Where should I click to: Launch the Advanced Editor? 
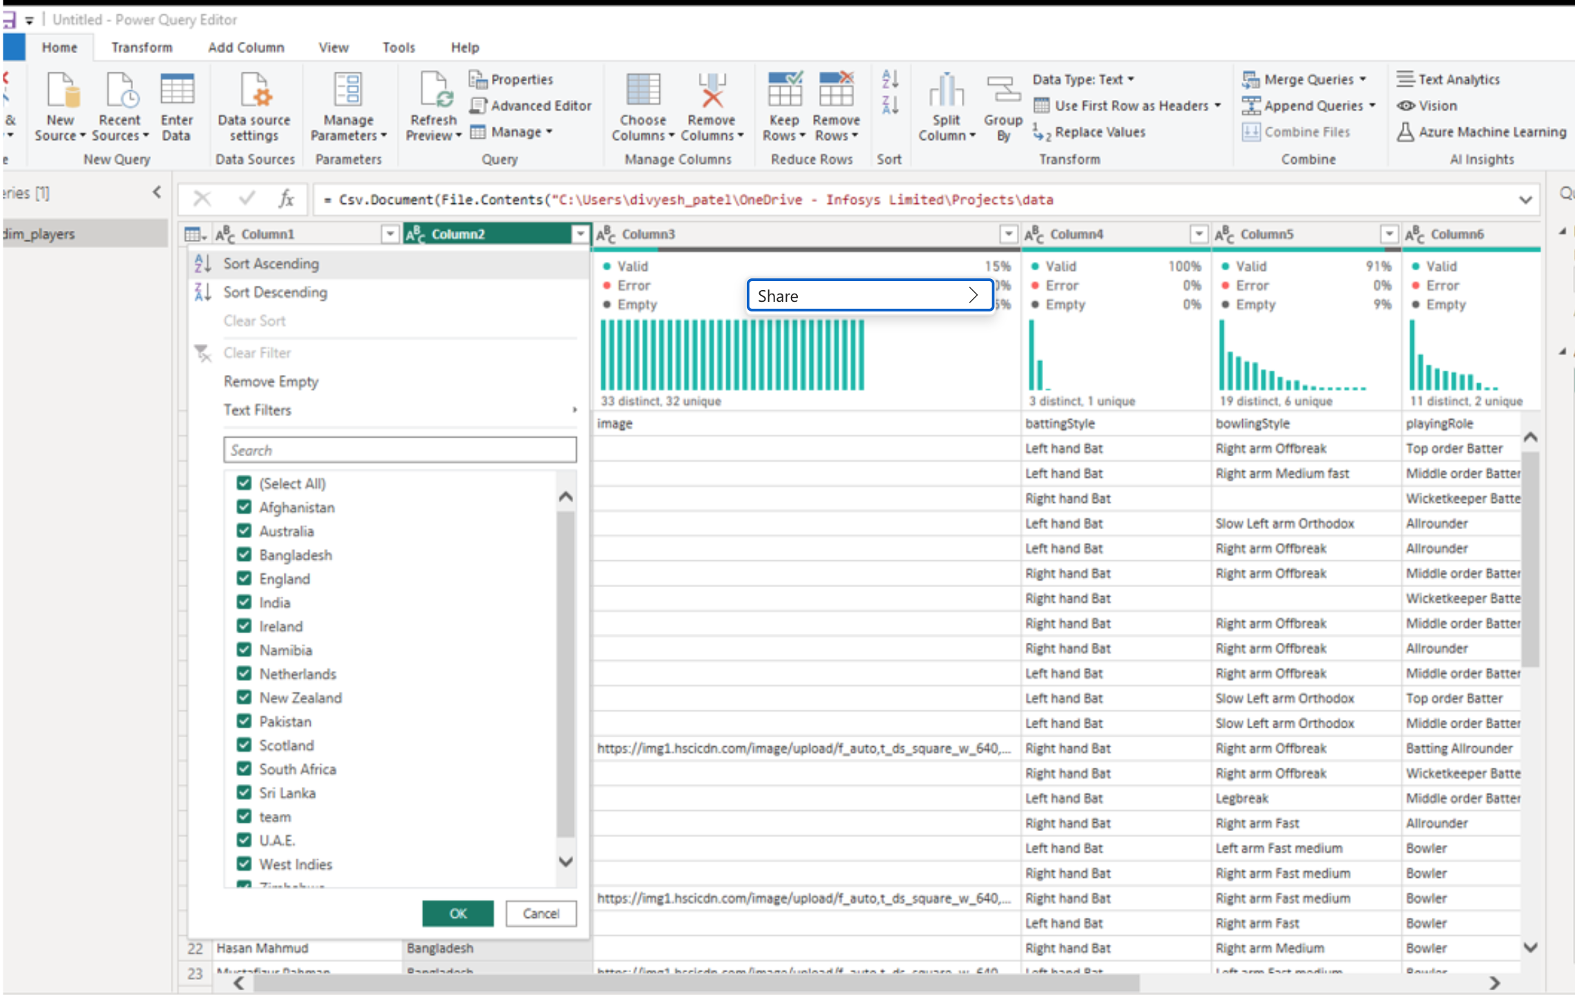click(x=531, y=105)
